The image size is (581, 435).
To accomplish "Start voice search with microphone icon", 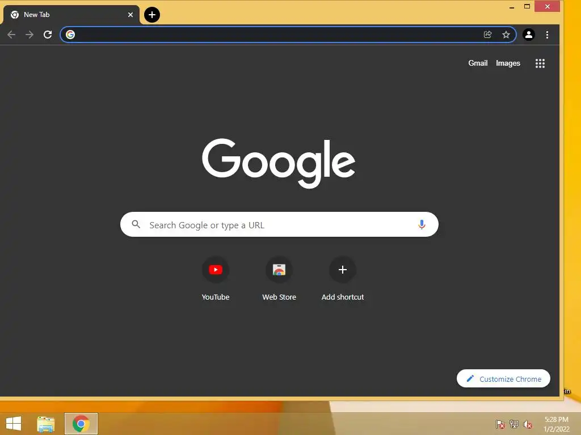I will pyautogui.click(x=422, y=224).
